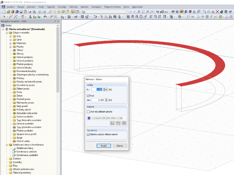Open the Soubor menu

(x=10, y=7)
